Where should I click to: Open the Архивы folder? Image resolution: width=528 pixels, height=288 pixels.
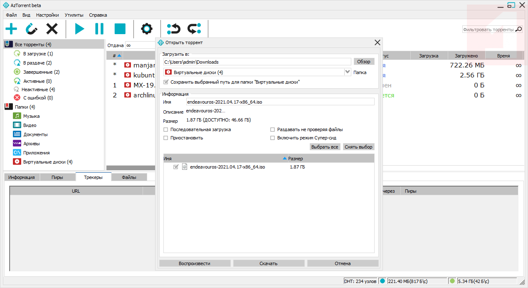click(x=31, y=144)
